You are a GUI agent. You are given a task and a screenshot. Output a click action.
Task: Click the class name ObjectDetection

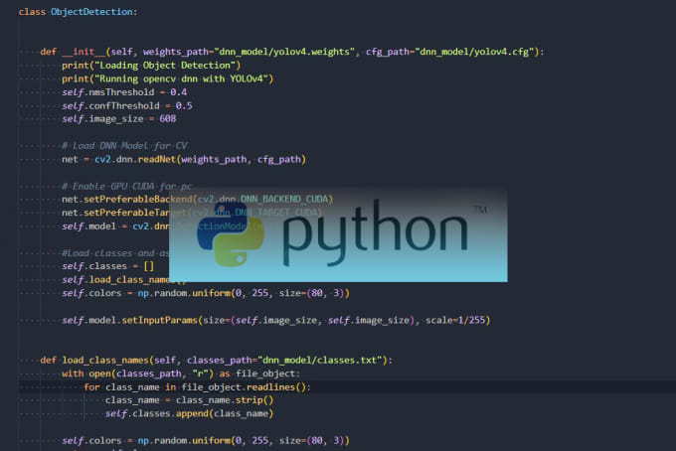[91, 12]
